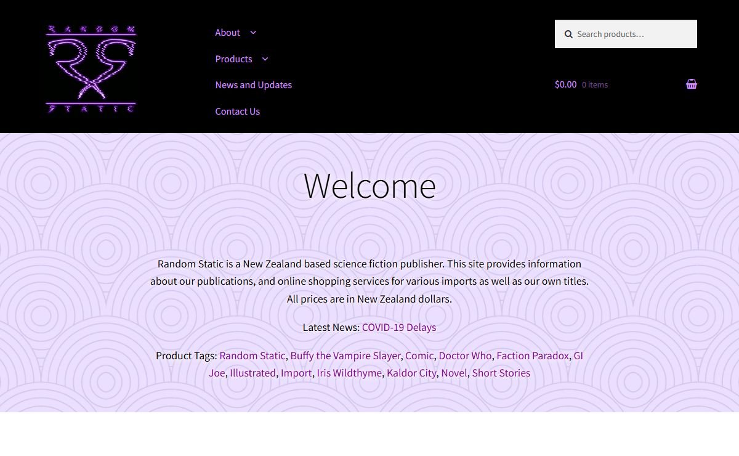Click the 'Product Tags:' label

pos(187,356)
